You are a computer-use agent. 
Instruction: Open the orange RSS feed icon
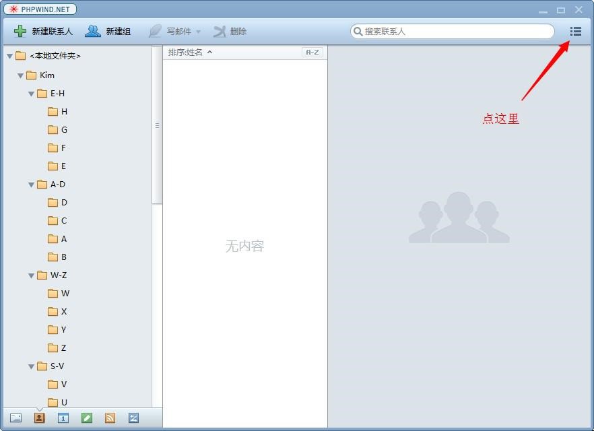click(110, 418)
